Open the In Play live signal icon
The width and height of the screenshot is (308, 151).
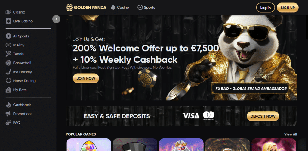[x=8, y=45]
